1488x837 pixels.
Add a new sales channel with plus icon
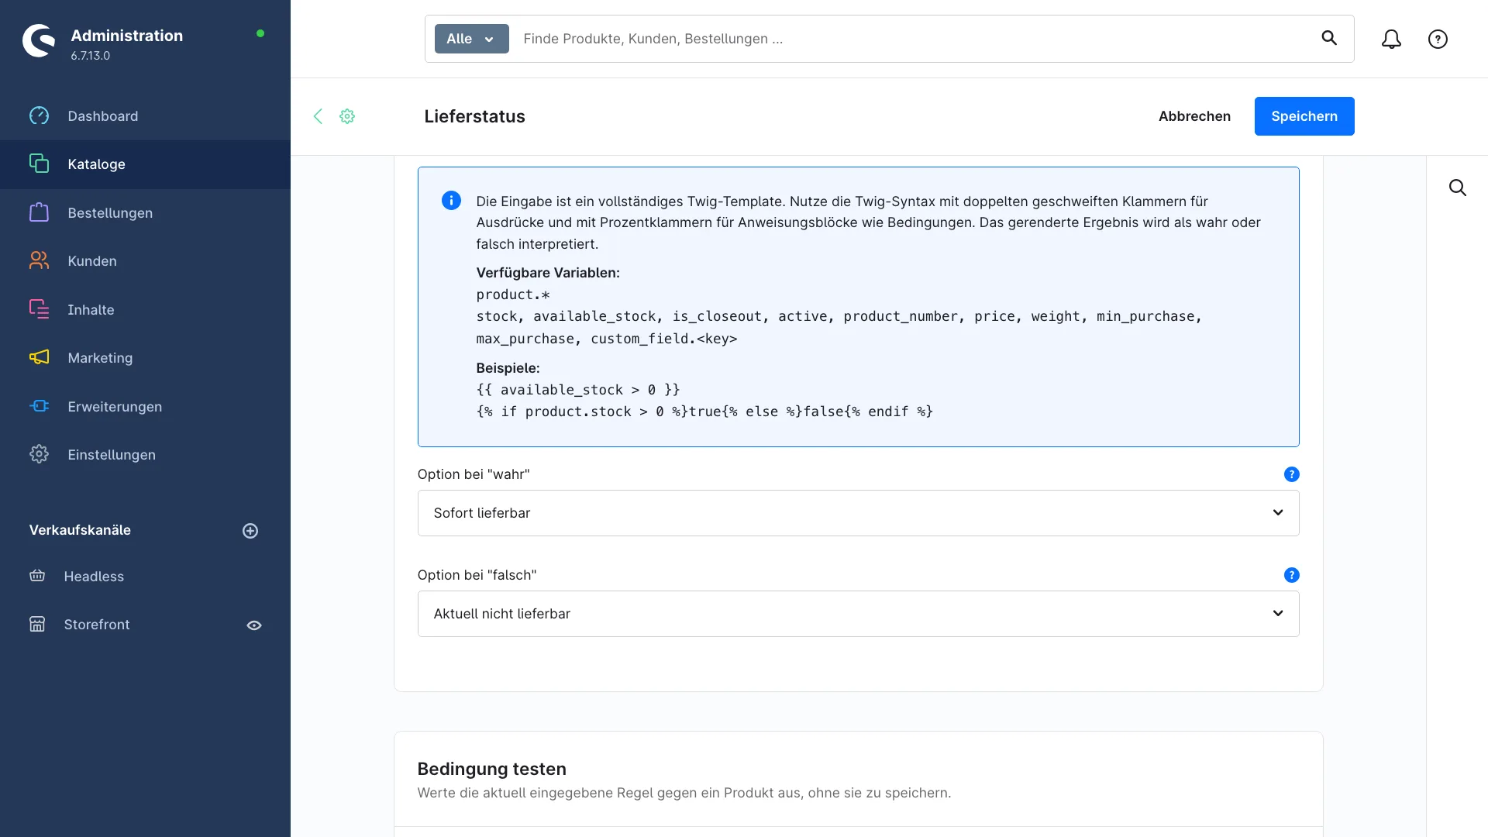tap(250, 531)
